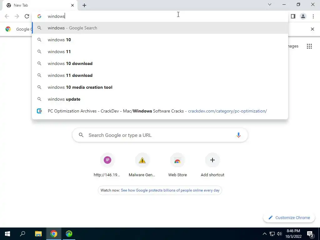Pick 'windows 11 download' suggestion
320x240 pixels.
point(160,75)
